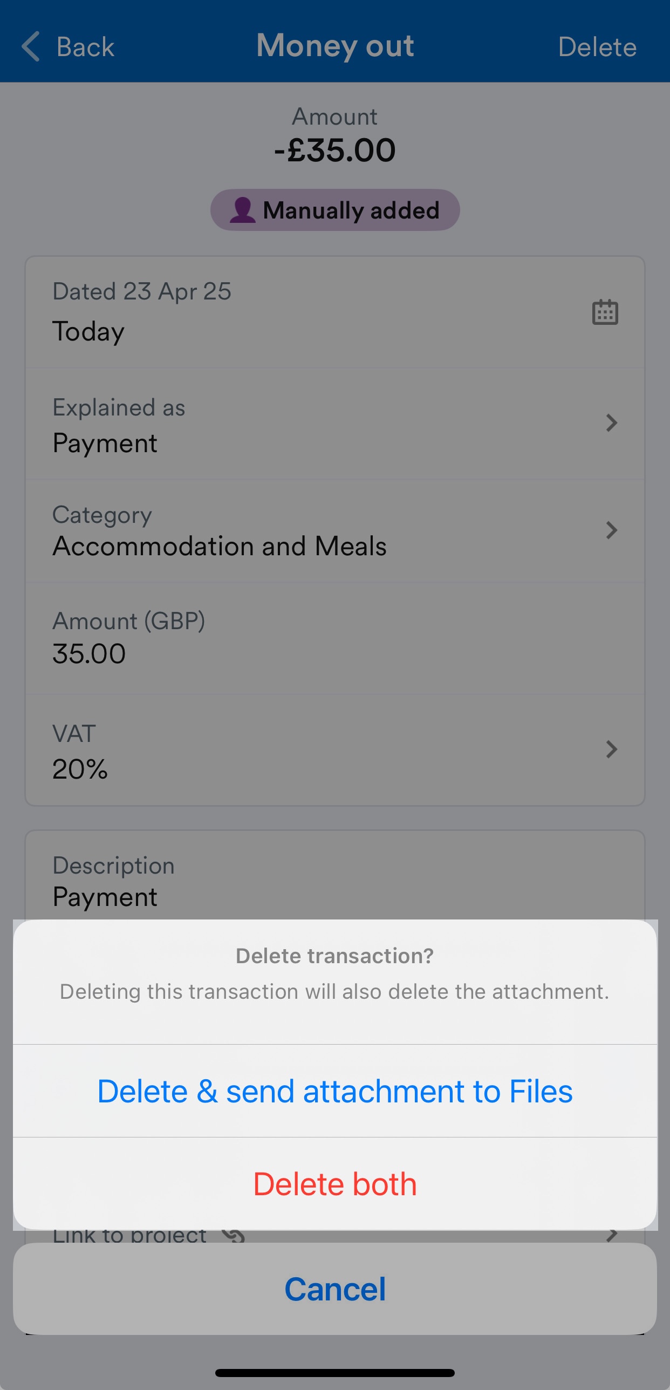Tap the Manually added badge
Image resolution: width=670 pixels, height=1390 pixels.
pyautogui.click(x=335, y=210)
